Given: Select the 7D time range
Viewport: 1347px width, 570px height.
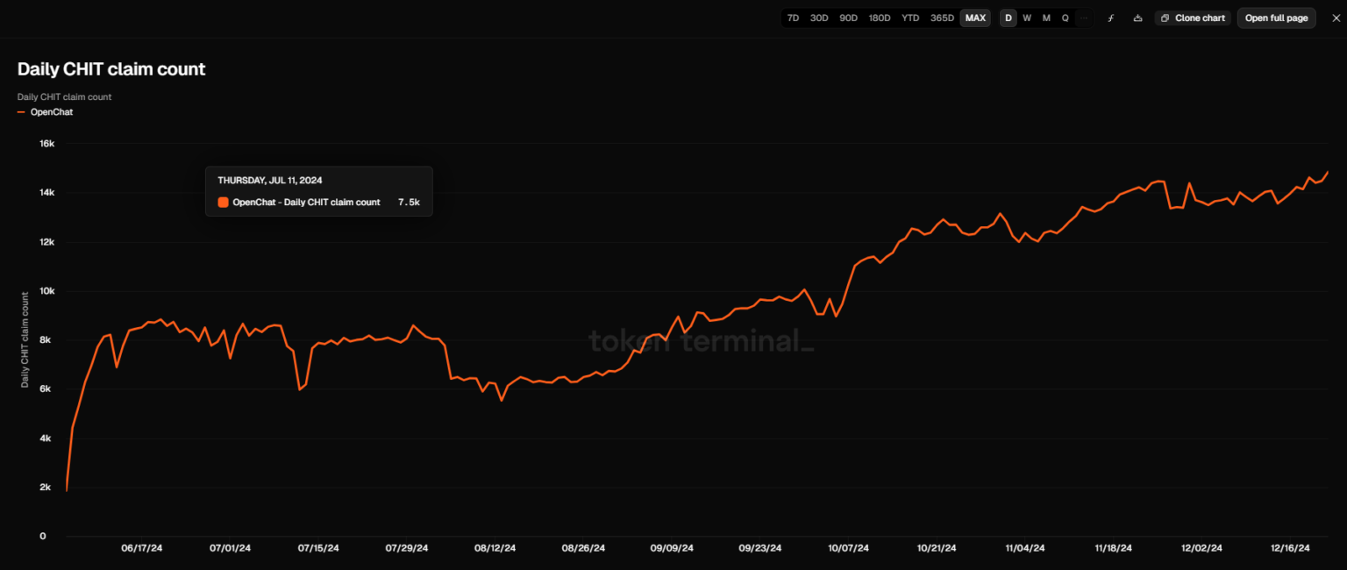Looking at the screenshot, I should tap(793, 18).
